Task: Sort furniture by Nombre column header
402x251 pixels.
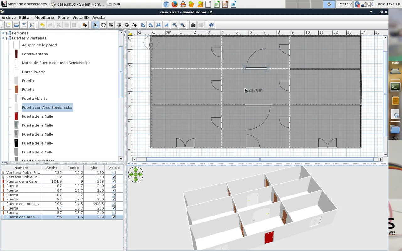Action: (21, 168)
